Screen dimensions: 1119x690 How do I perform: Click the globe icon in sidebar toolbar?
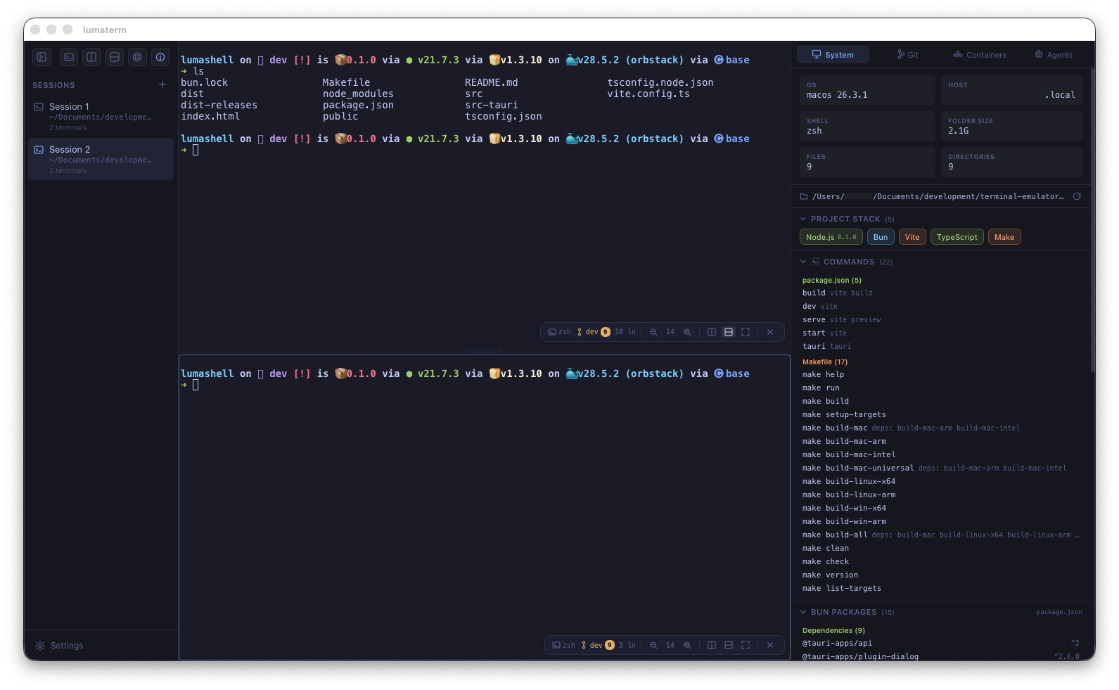(x=137, y=57)
